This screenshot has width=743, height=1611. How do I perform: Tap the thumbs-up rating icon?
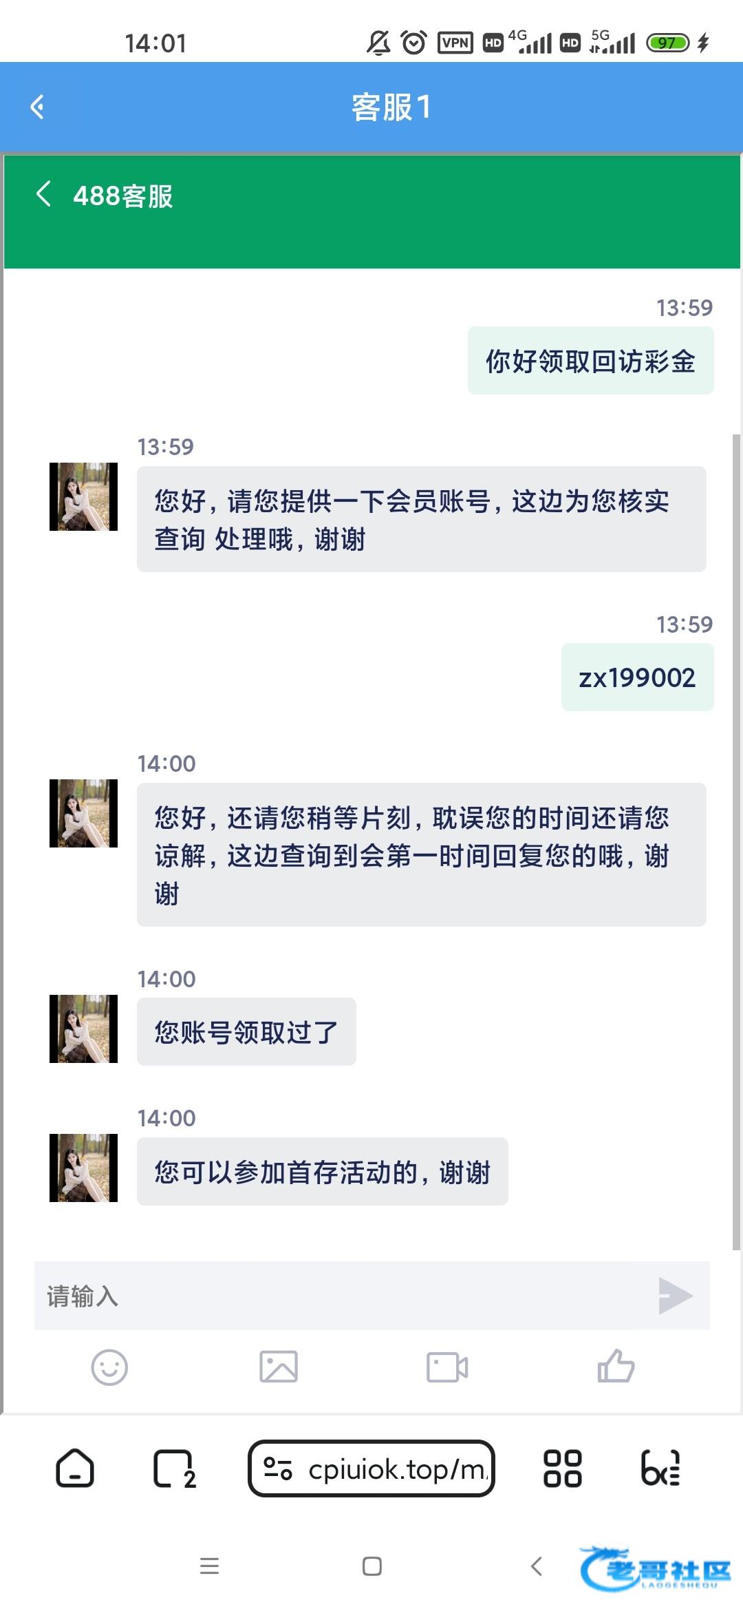tap(616, 1367)
